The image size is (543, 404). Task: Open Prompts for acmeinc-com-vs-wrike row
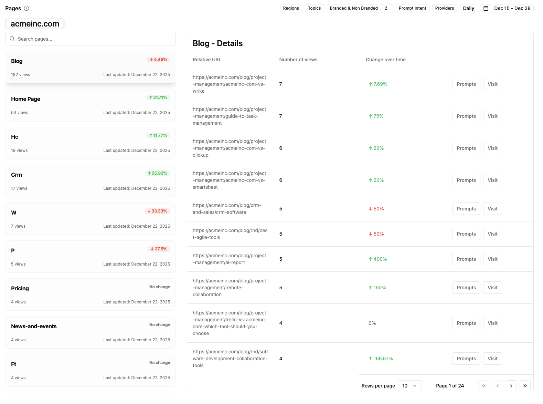pyautogui.click(x=466, y=84)
